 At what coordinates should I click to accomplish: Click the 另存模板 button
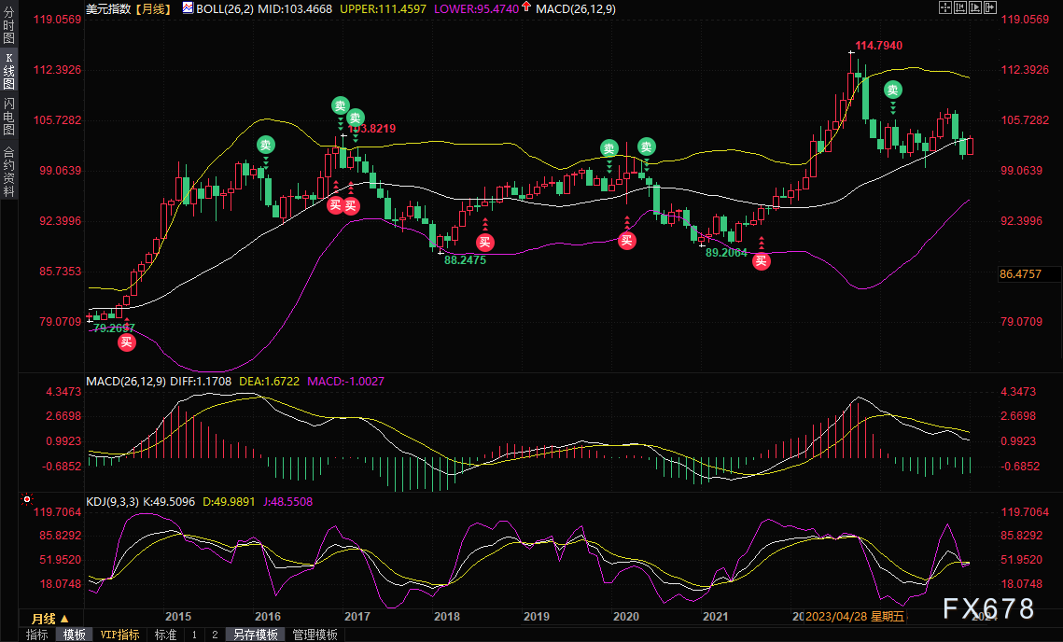point(256,635)
